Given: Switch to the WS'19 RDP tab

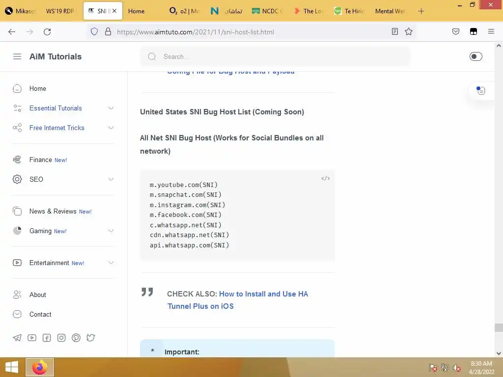Looking at the screenshot, I should pyautogui.click(x=60, y=11).
